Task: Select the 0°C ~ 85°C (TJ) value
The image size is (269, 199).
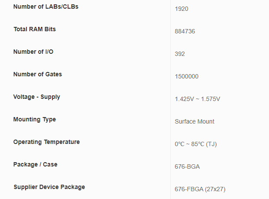Action: 196,144
